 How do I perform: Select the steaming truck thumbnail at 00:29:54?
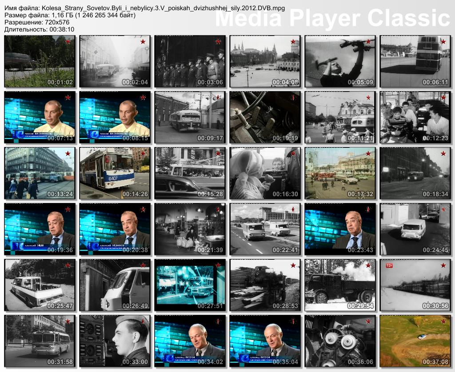point(340,285)
